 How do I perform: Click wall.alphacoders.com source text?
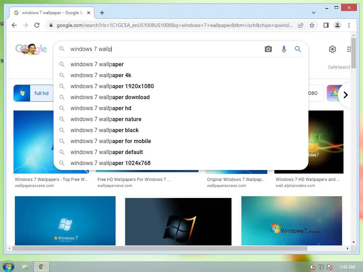pyautogui.click(x=295, y=186)
